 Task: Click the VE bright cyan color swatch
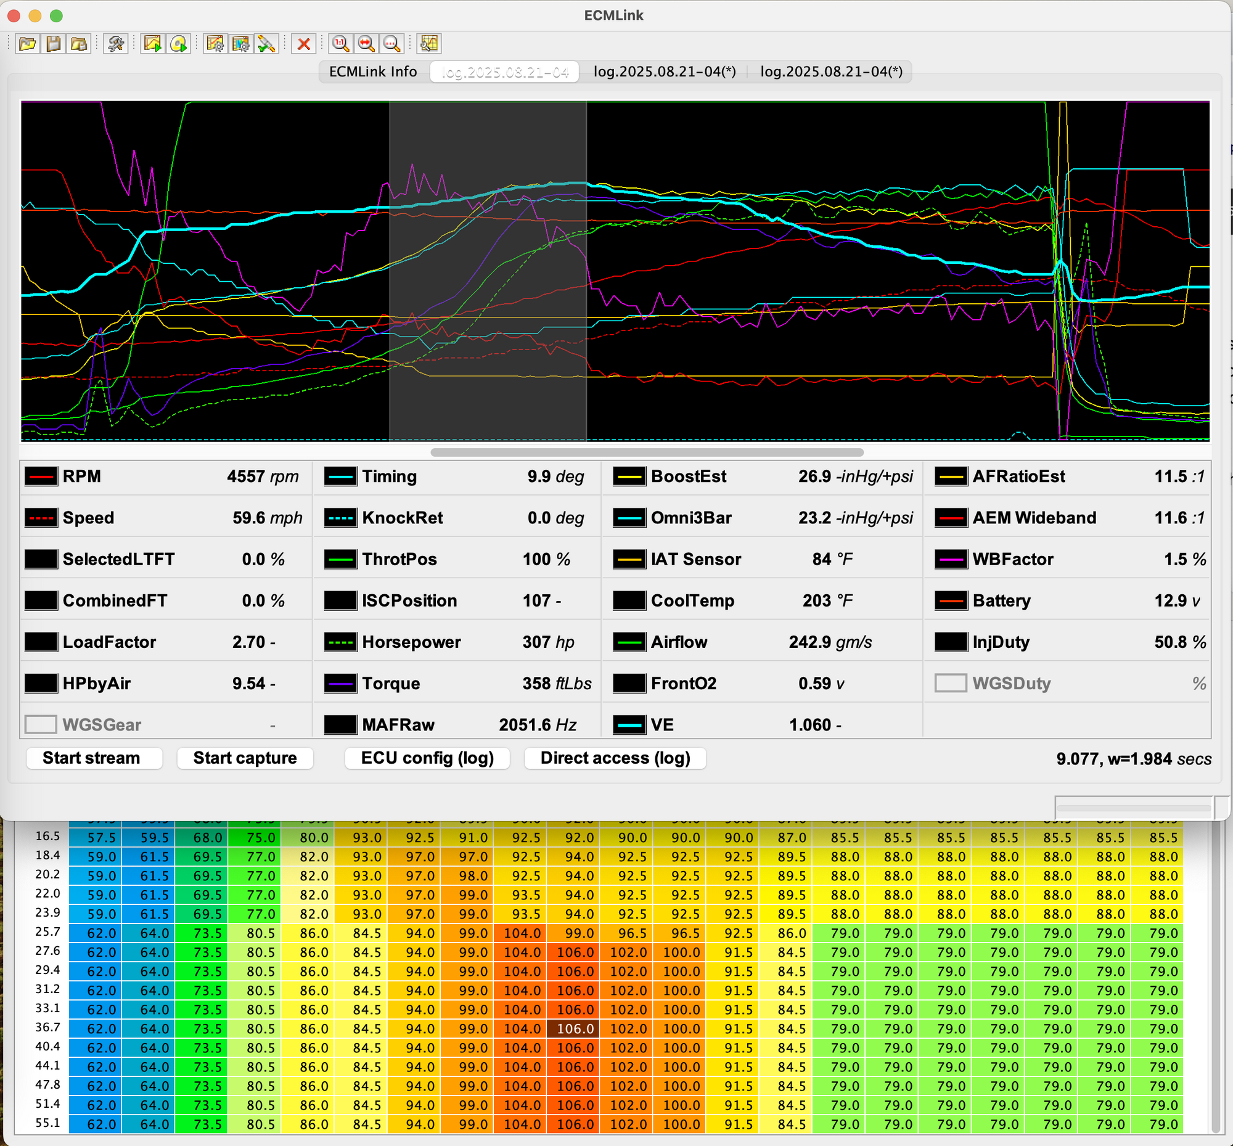click(x=629, y=724)
